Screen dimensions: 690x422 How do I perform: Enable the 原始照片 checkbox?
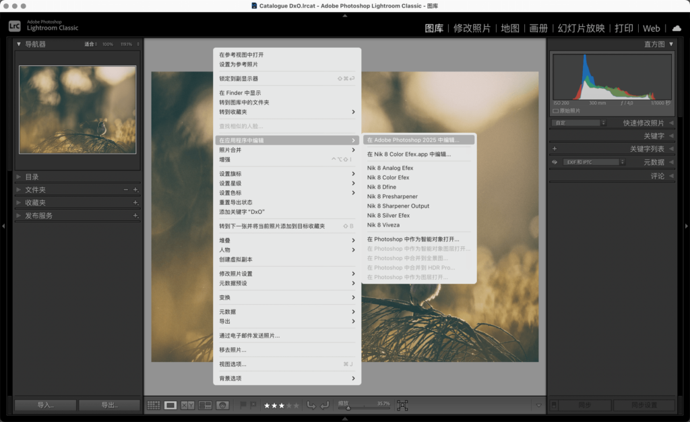tap(555, 111)
